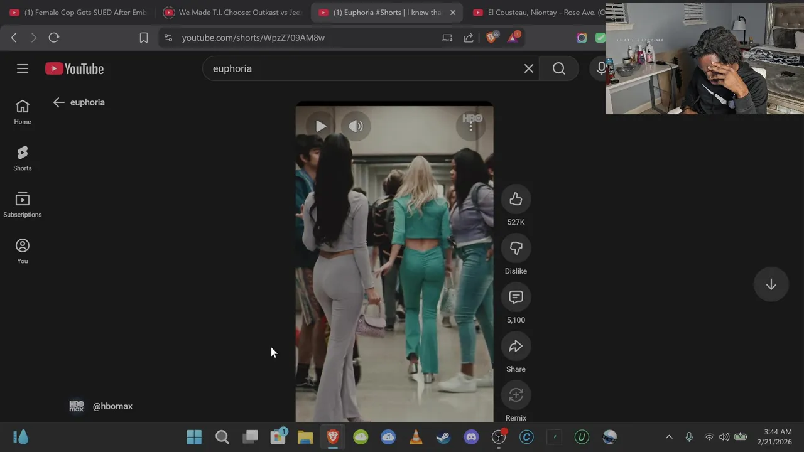Viewport: 804px width, 452px height.
Task: Open Brave Rewards triangle icon
Action: [513, 38]
